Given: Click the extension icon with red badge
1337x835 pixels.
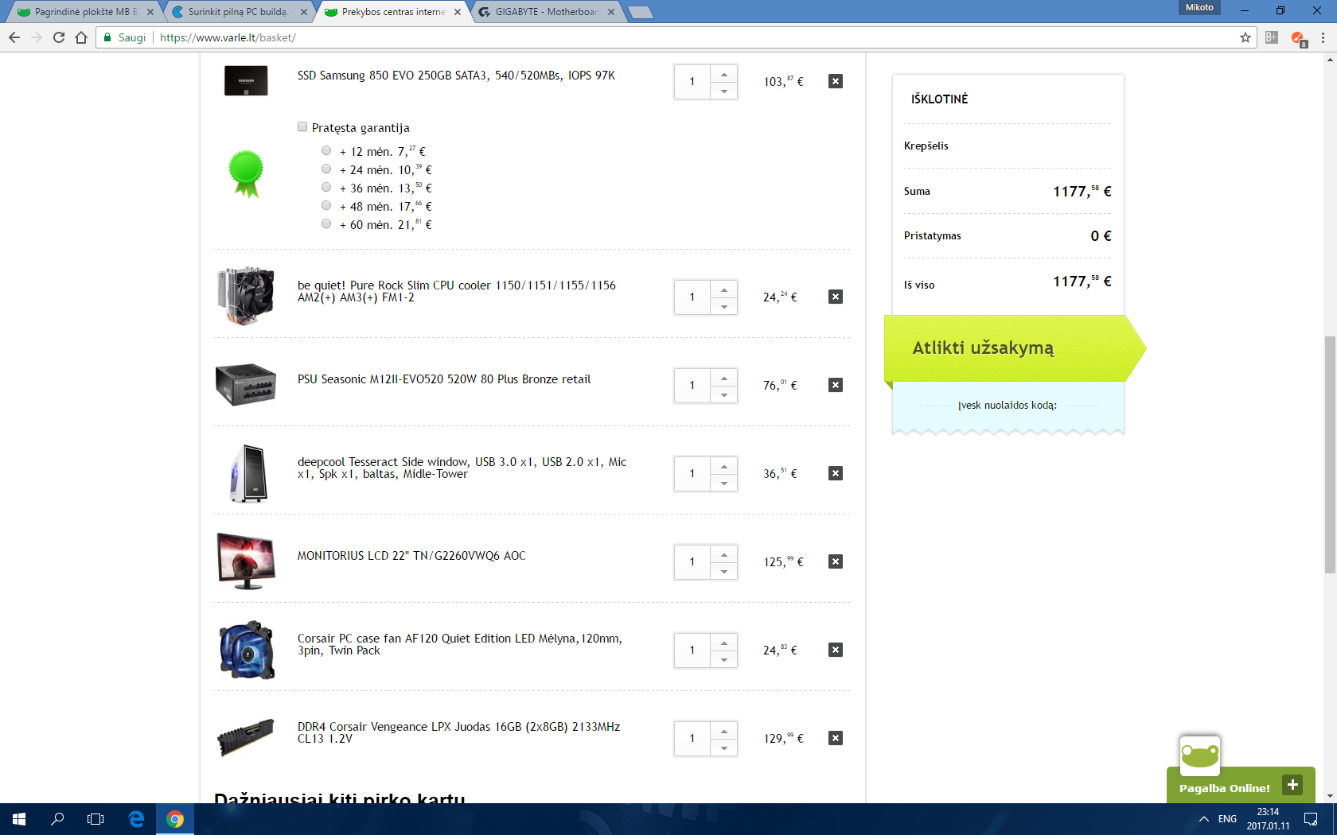Looking at the screenshot, I should 1298,38.
